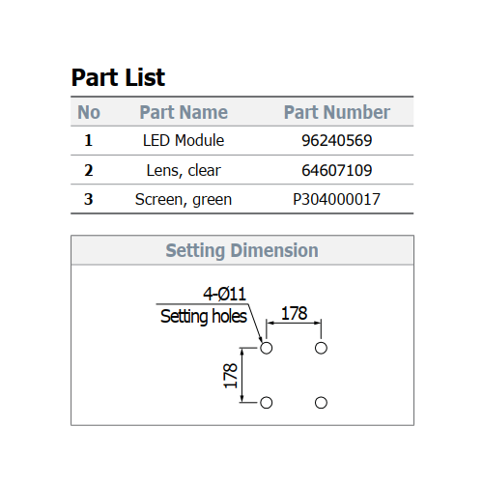Select the Part Name column header
The image size is (483, 483).
click(184, 112)
